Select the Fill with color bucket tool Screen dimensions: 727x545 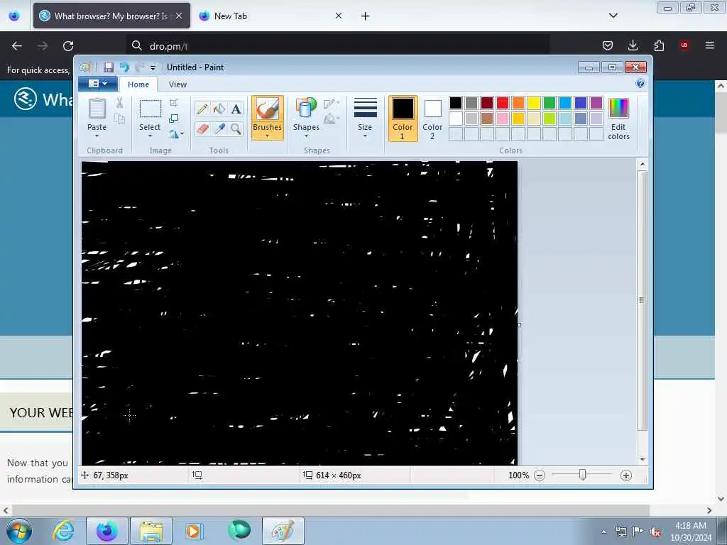point(219,109)
